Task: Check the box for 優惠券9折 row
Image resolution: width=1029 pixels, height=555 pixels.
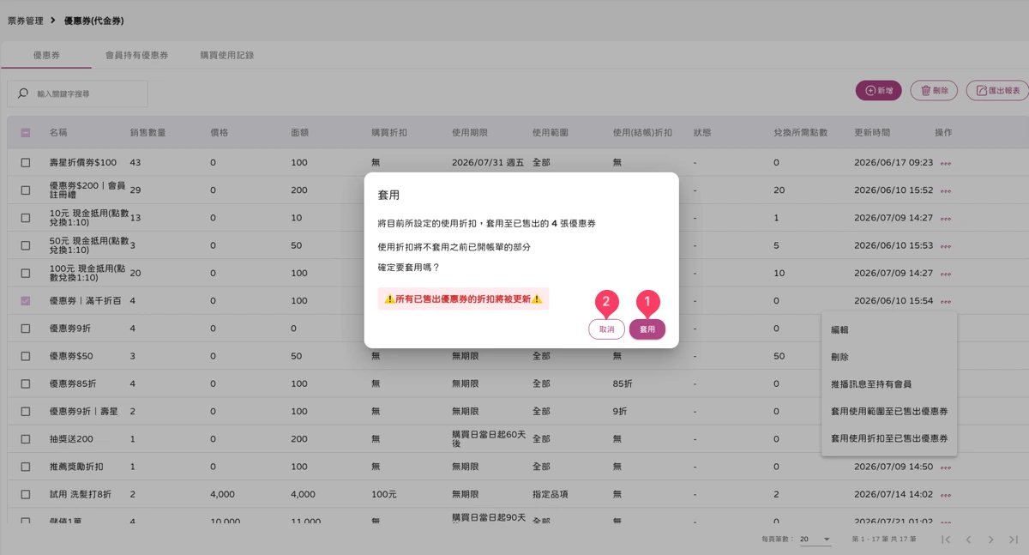Action: click(25, 329)
